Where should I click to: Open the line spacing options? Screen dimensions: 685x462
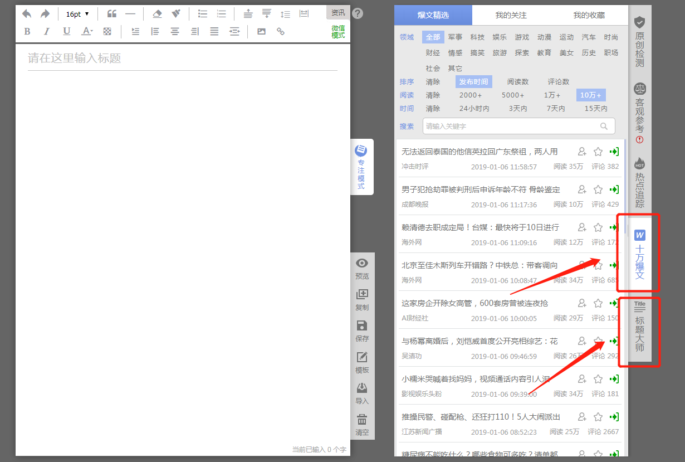[x=285, y=14]
